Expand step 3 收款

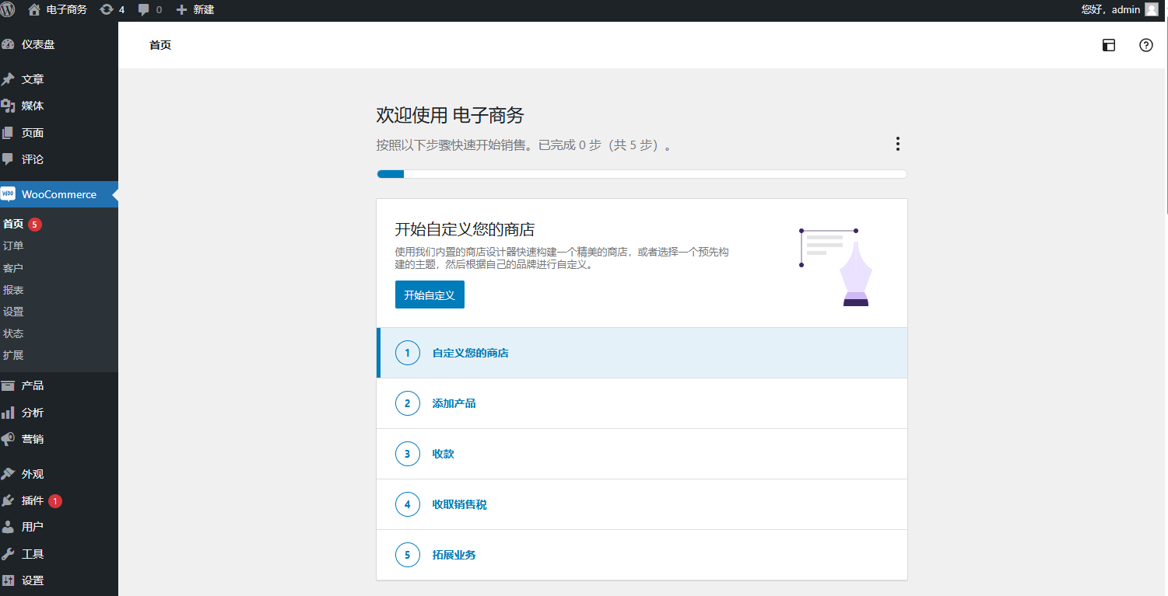(x=642, y=454)
